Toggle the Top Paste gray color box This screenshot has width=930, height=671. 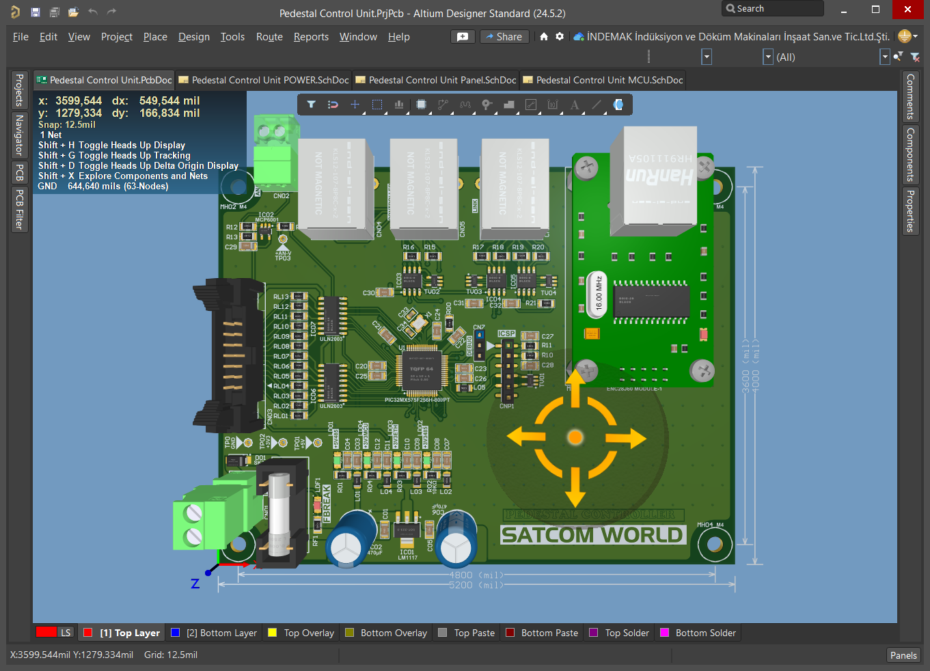pos(442,633)
